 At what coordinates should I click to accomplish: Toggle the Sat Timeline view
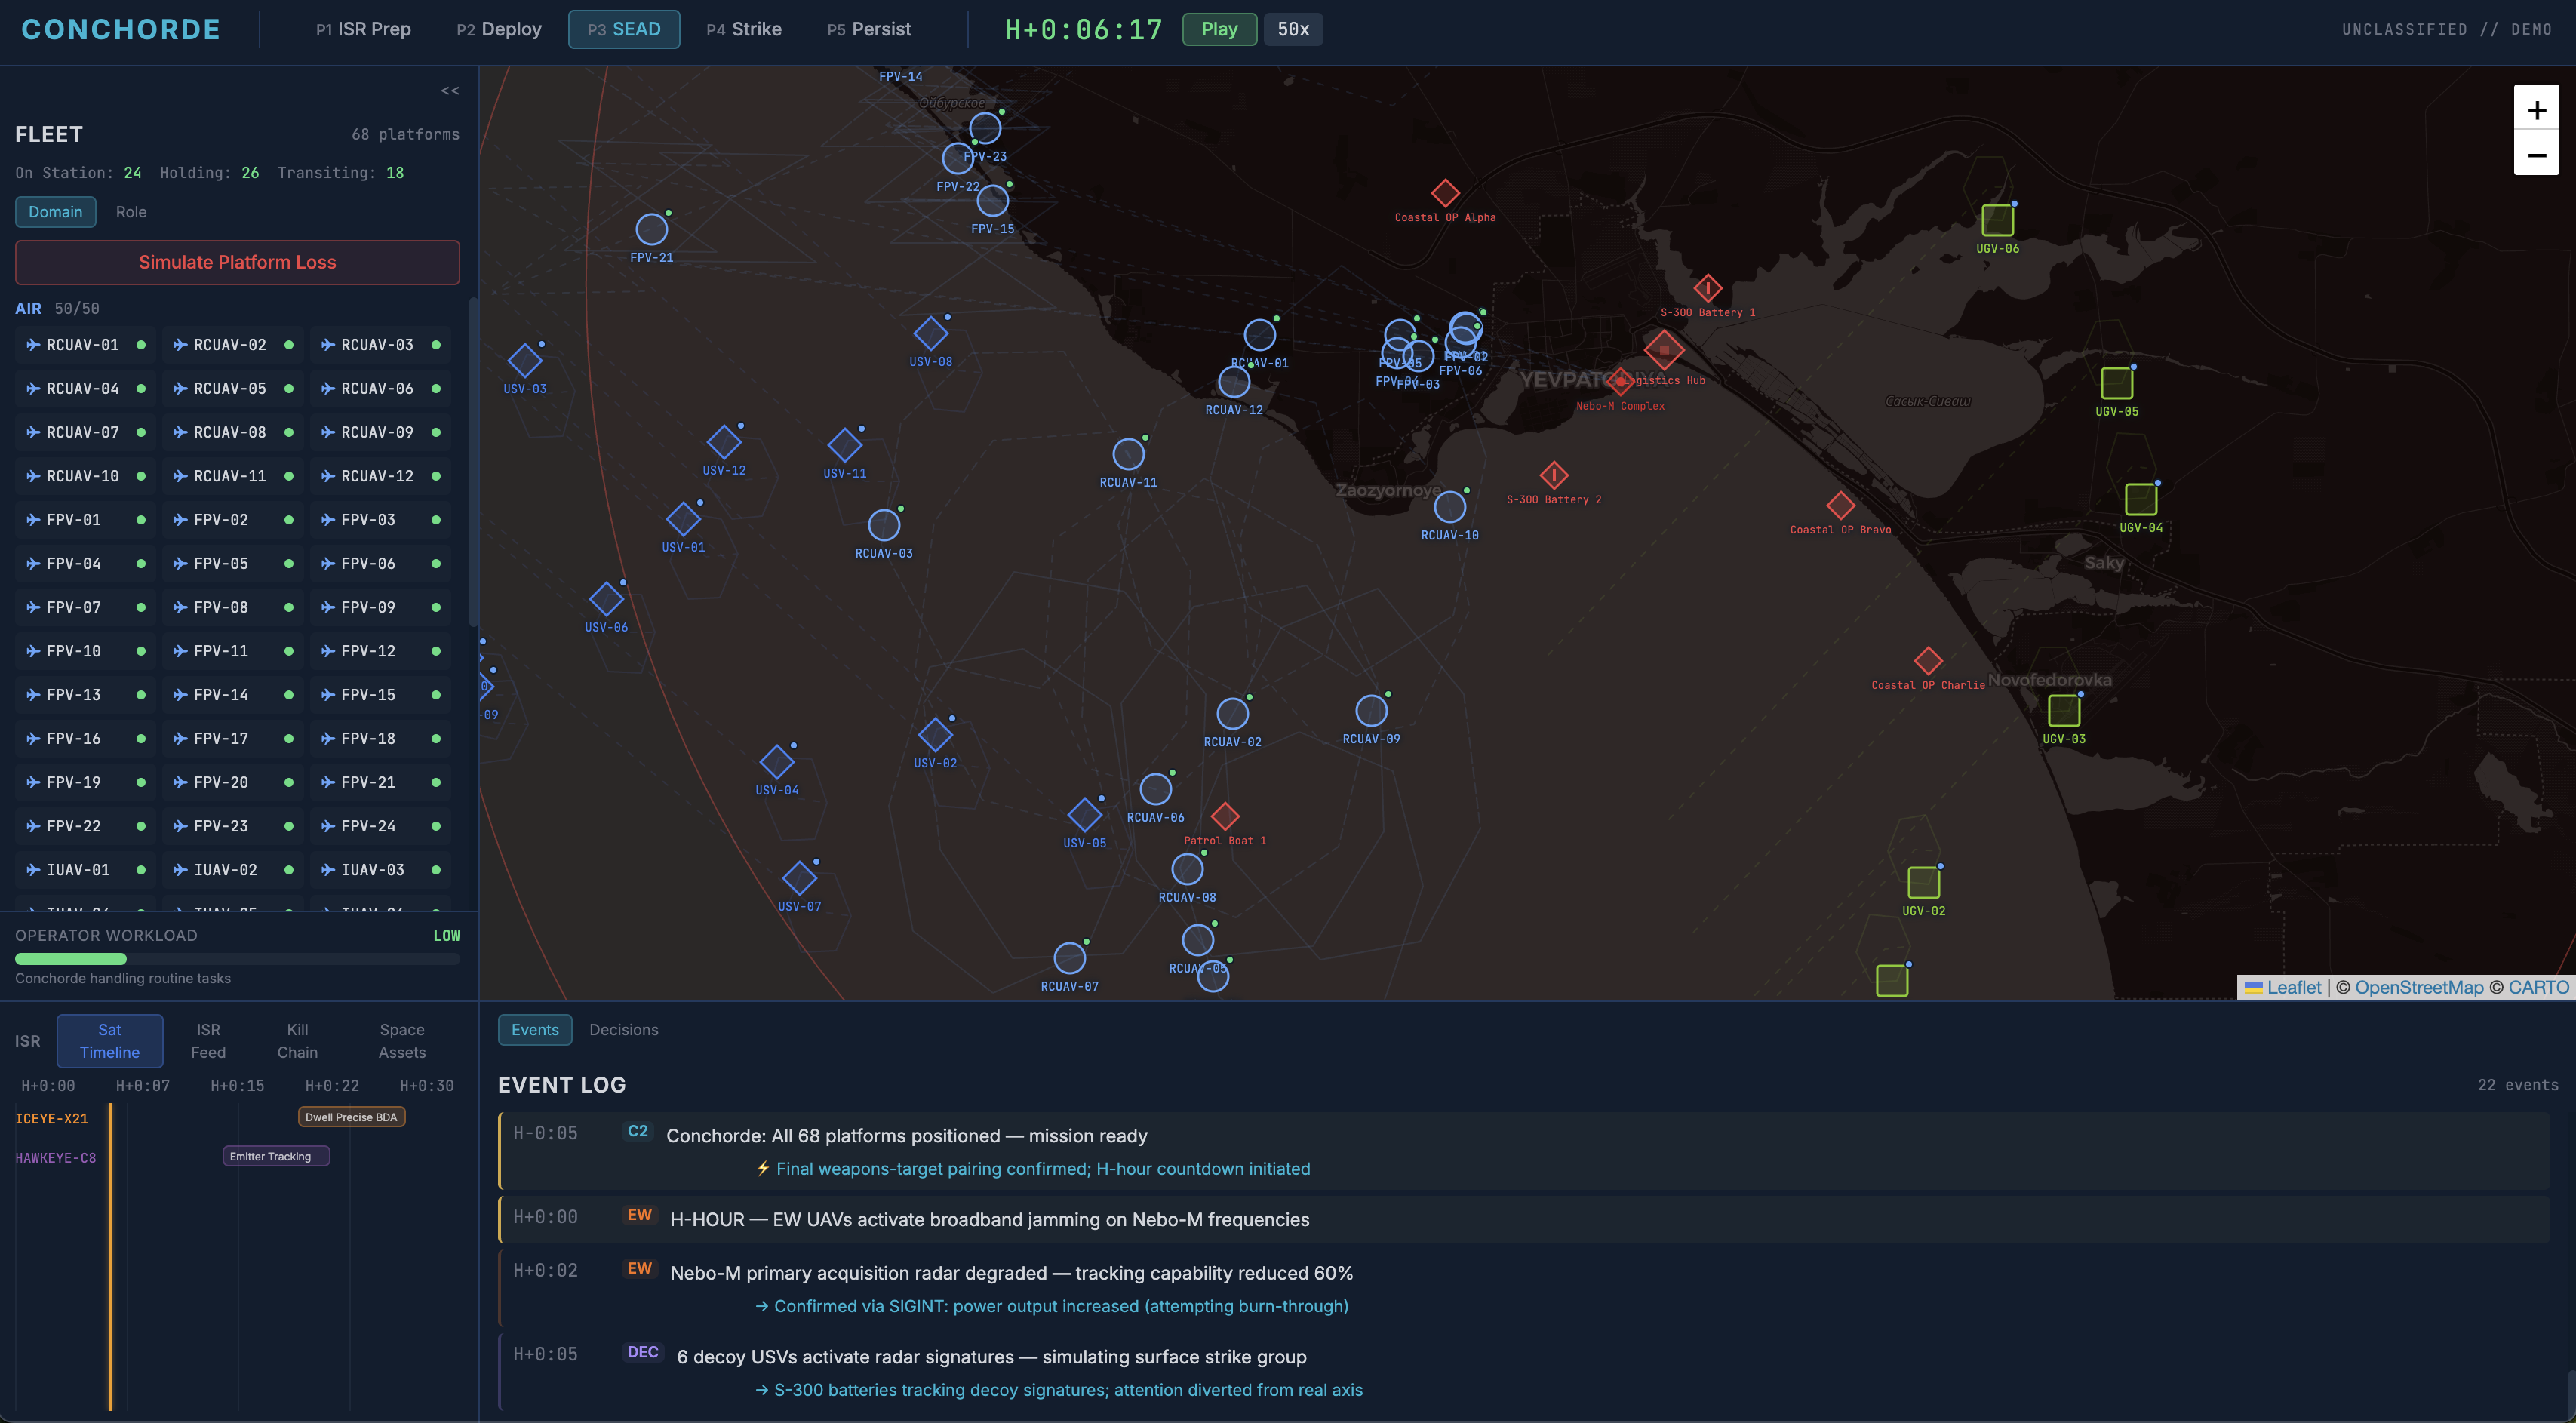pos(110,1040)
